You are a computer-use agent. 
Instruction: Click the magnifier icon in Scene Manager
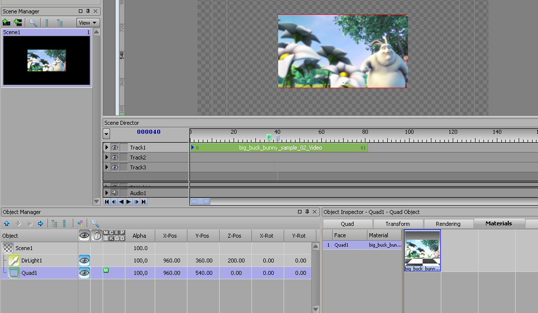(33, 22)
